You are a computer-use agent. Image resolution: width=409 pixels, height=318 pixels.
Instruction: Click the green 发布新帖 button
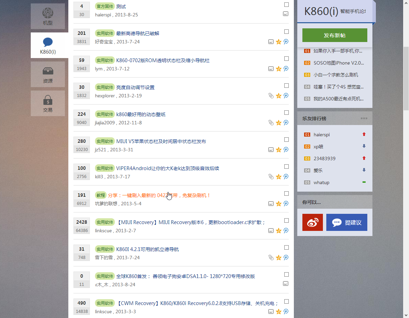[x=335, y=35]
